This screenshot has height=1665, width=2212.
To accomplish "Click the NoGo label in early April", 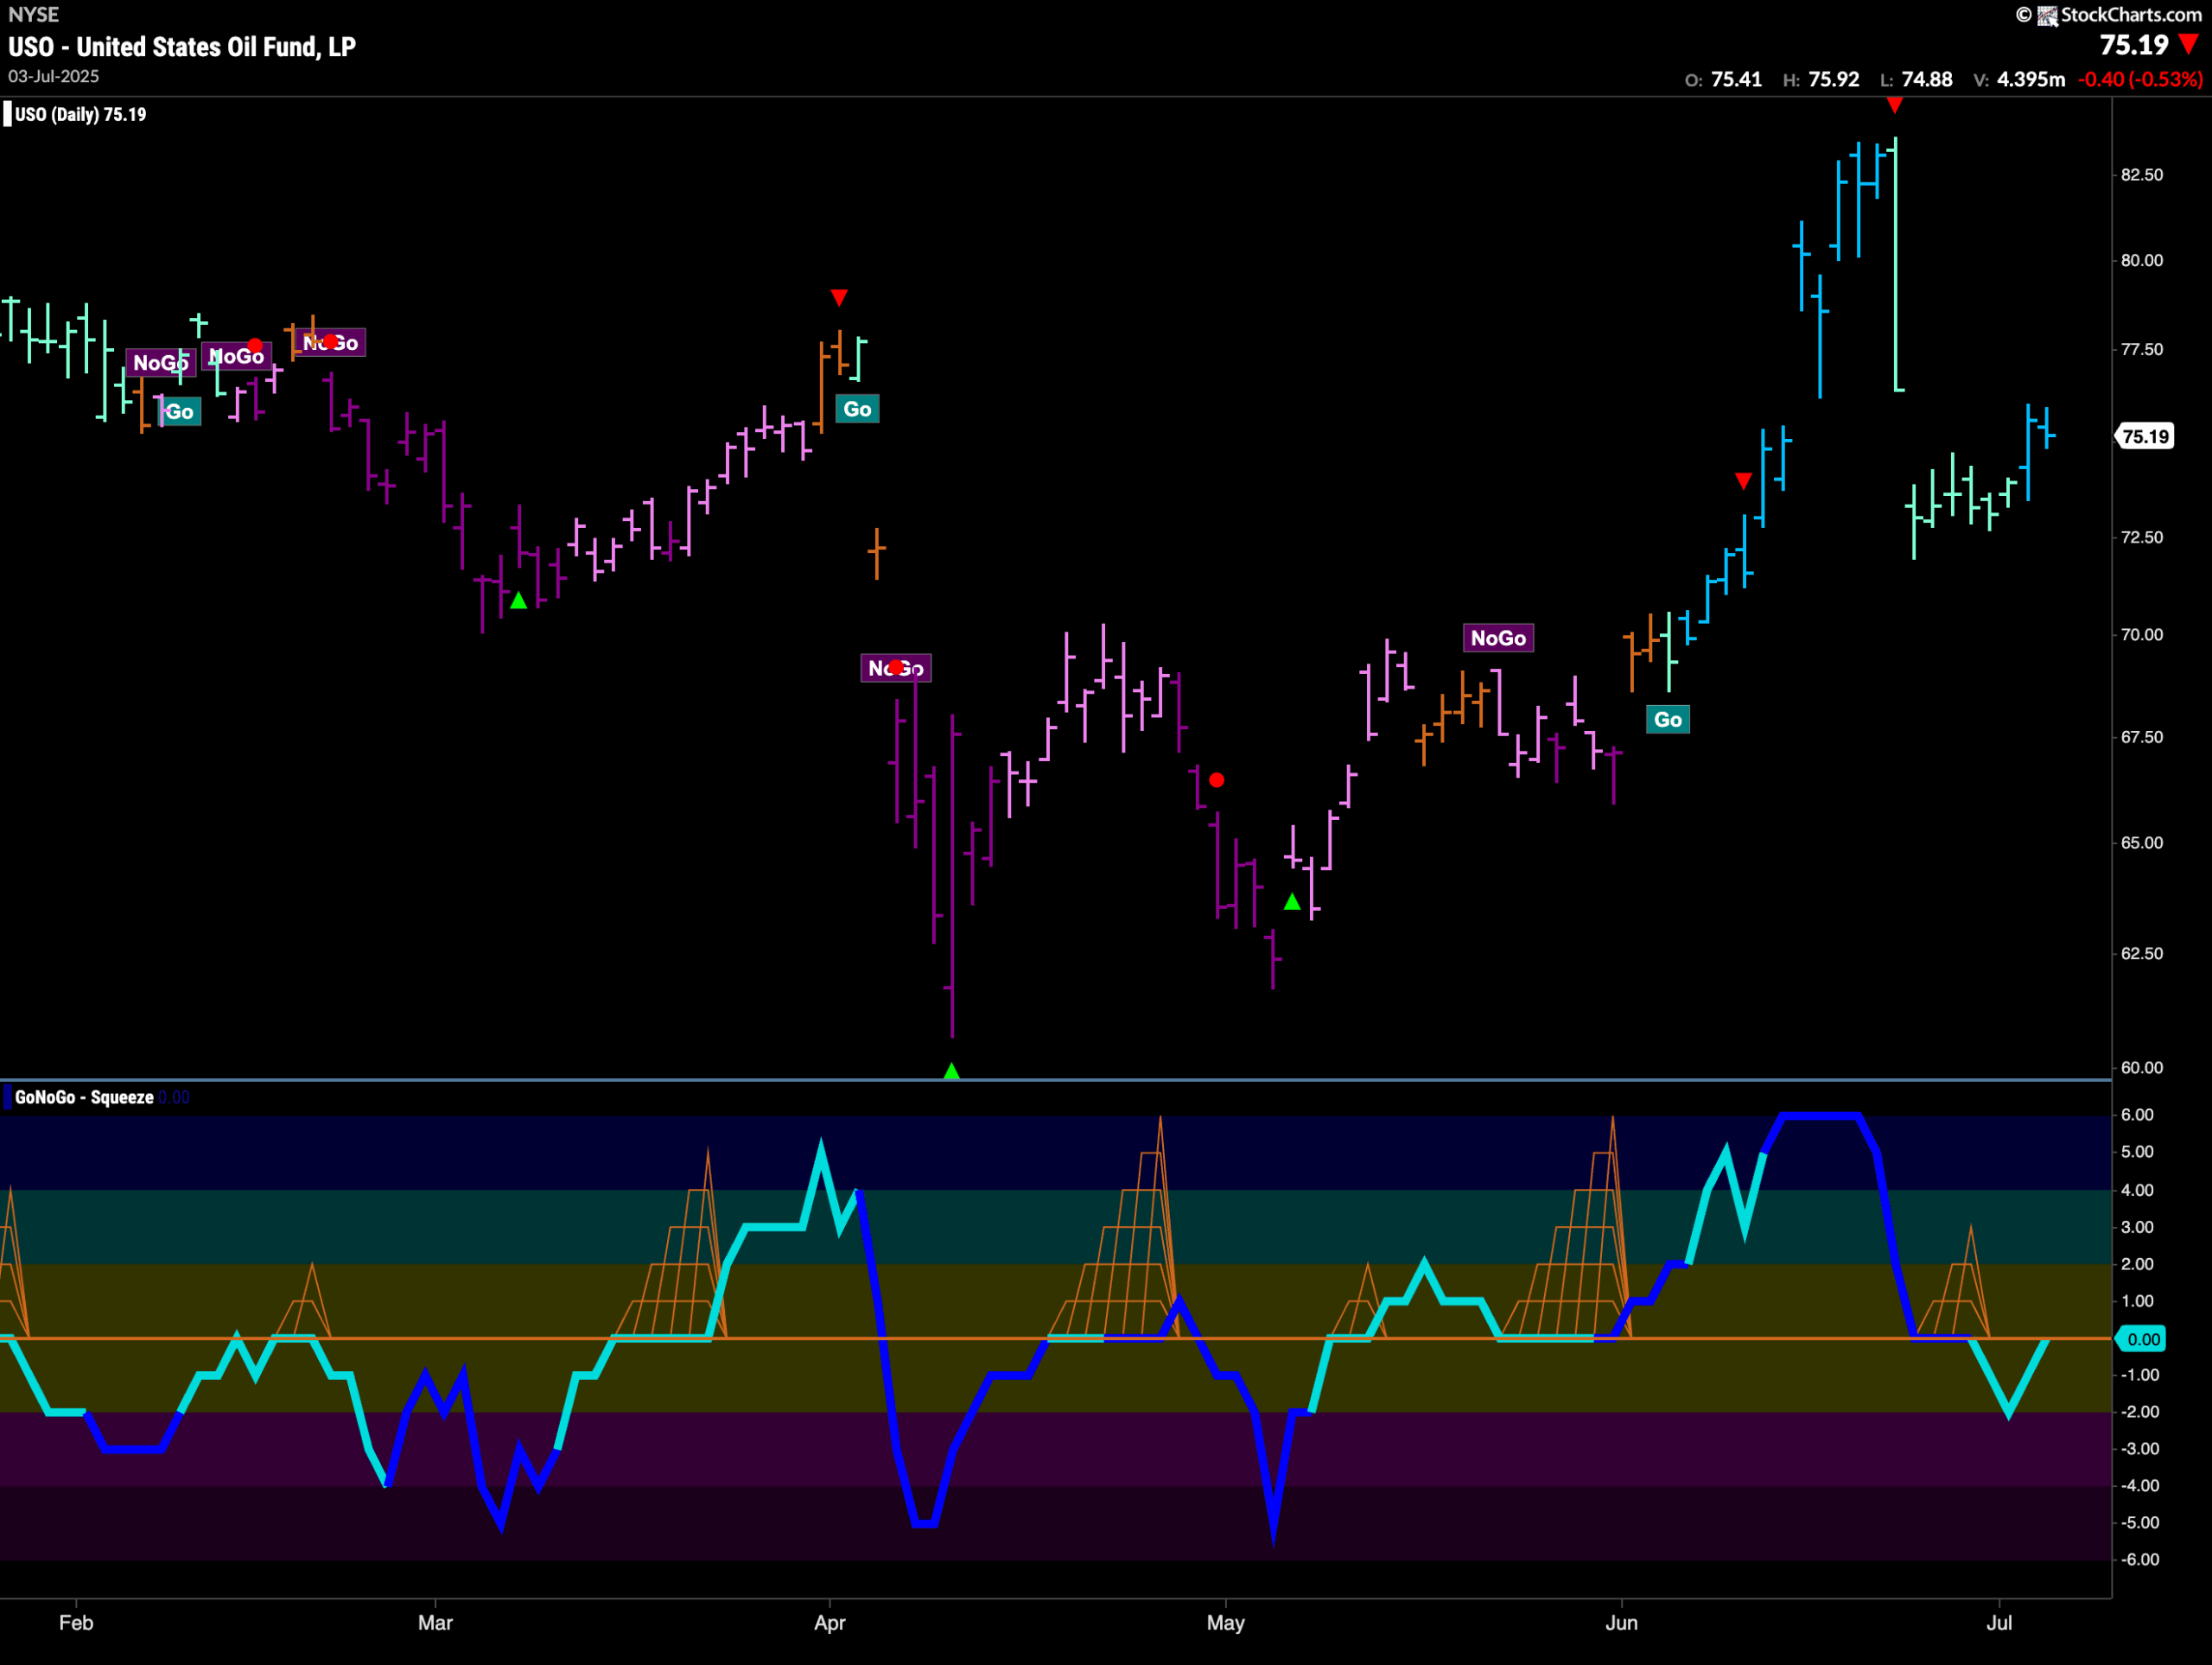I will coord(896,668).
